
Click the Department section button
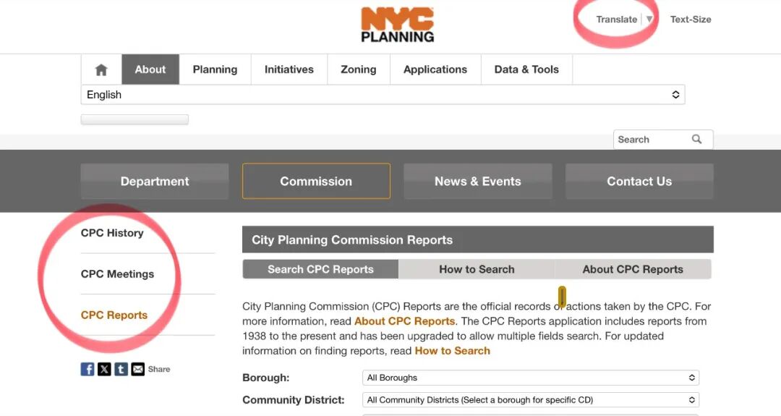(155, 182)
